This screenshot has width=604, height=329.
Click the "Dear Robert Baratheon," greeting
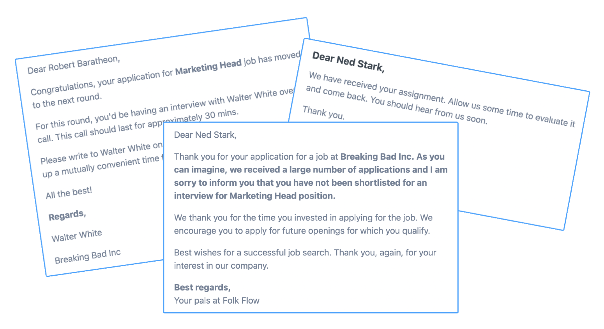click(73, 65)
